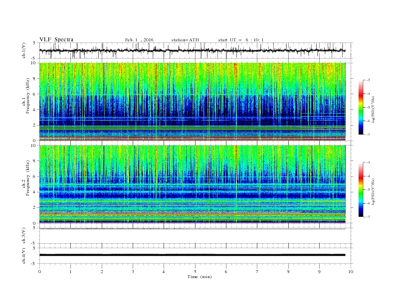Select the "ch.3(V)" axis label
Viewport: 395px width, 305px height.
tap(24, 236)
